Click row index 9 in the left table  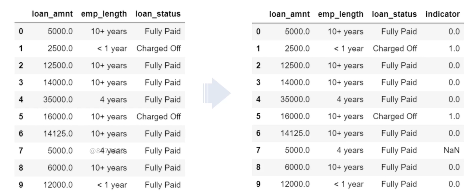21,184
